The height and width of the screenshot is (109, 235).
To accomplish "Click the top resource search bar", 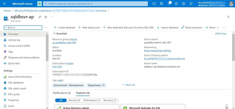I will (x=95, y=4).
